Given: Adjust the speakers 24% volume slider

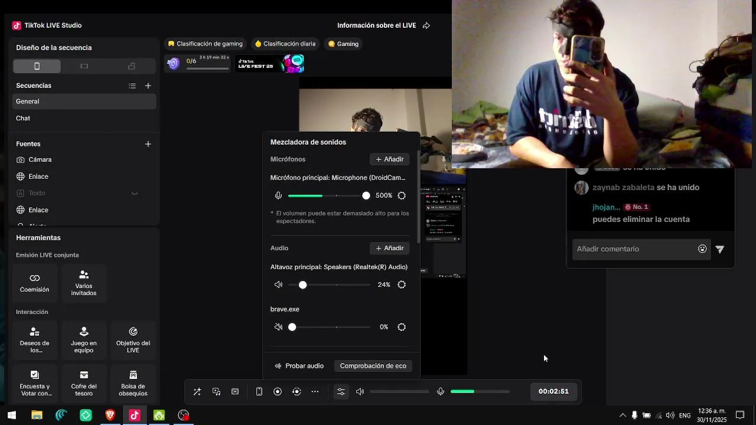Looking at the screenshot, I should pos(329,285).
